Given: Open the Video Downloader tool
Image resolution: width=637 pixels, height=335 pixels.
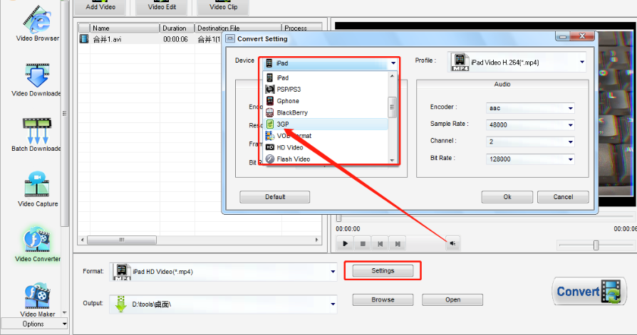Looking at the screenshot, I should point(36,80).
